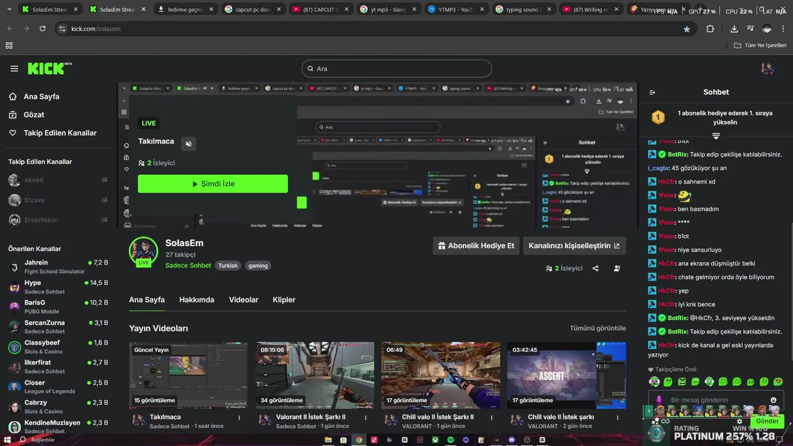Open three-dot menu for Takılmaca video
This screenshot has width=793, height=446.
[240, 418]
